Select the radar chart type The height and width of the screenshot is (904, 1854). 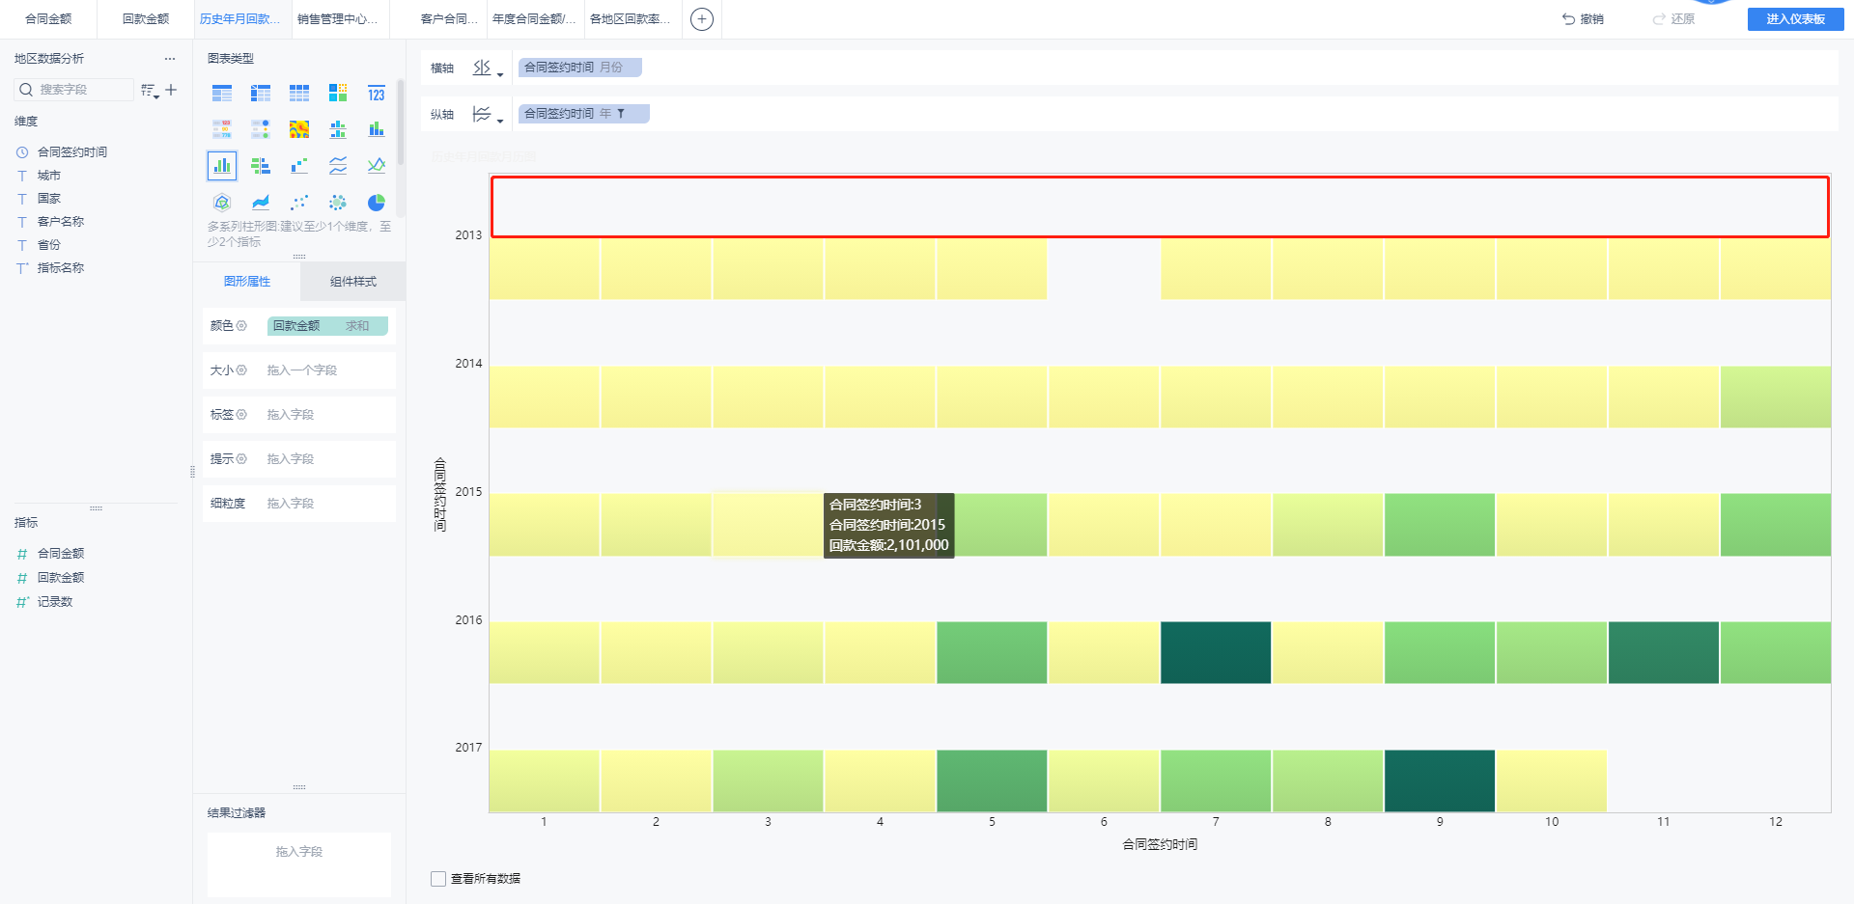[x=222, y=203]
